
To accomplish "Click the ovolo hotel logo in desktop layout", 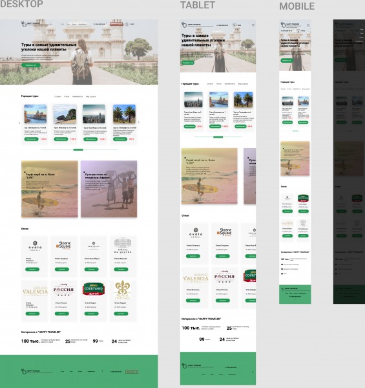I will (35, 246).
